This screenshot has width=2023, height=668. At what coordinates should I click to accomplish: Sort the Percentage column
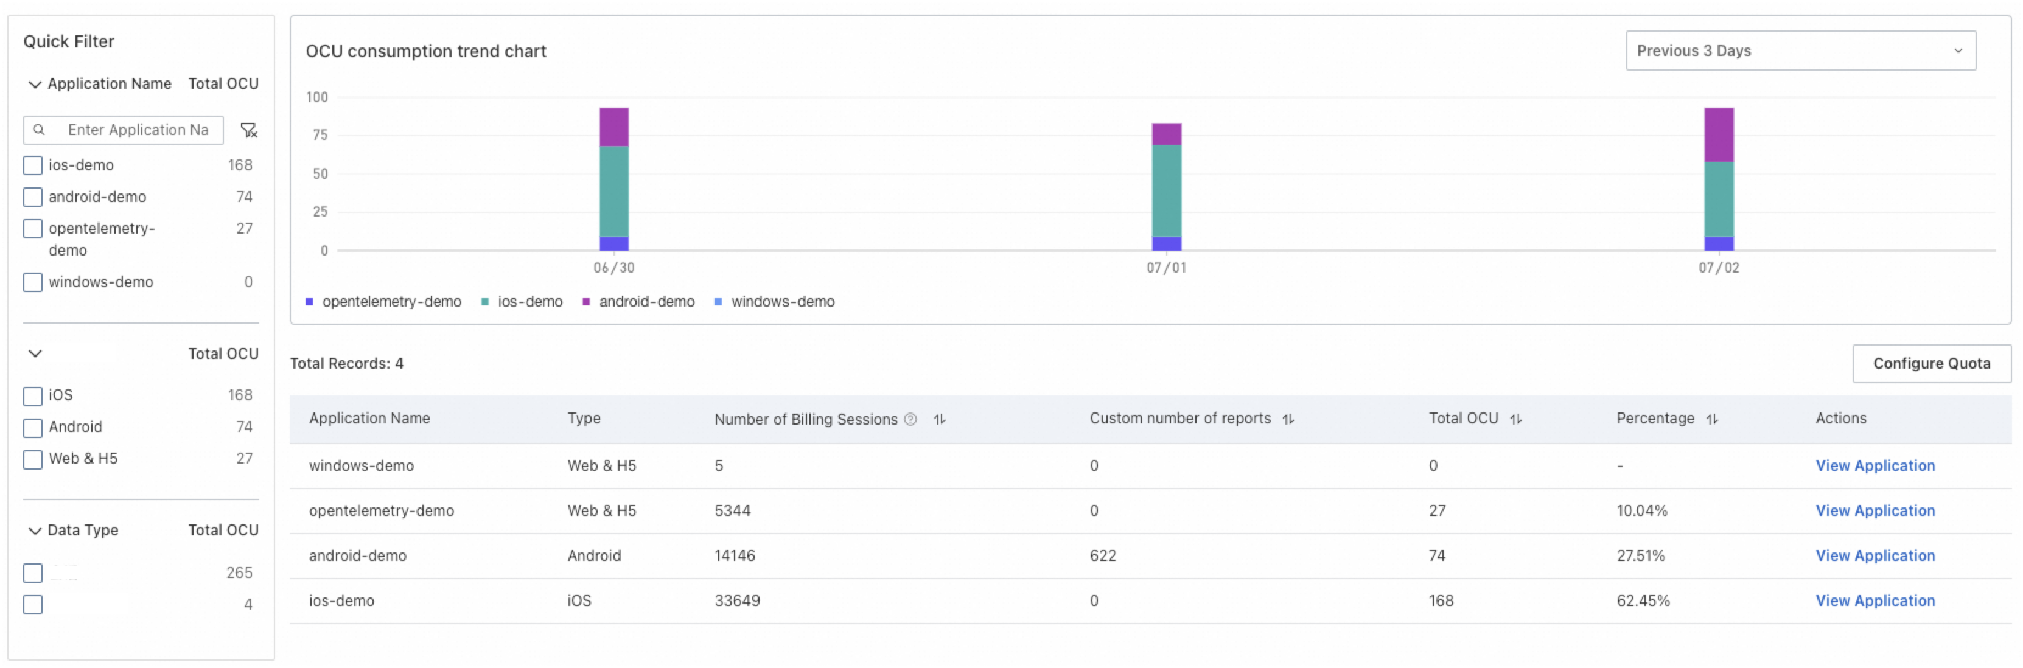pyautogui.click(x=1712, y=420)
